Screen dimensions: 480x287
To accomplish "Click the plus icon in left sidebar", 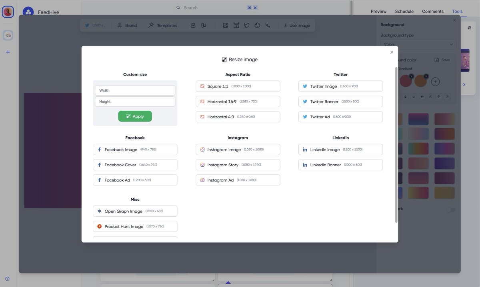I will (x=8, y=52).
